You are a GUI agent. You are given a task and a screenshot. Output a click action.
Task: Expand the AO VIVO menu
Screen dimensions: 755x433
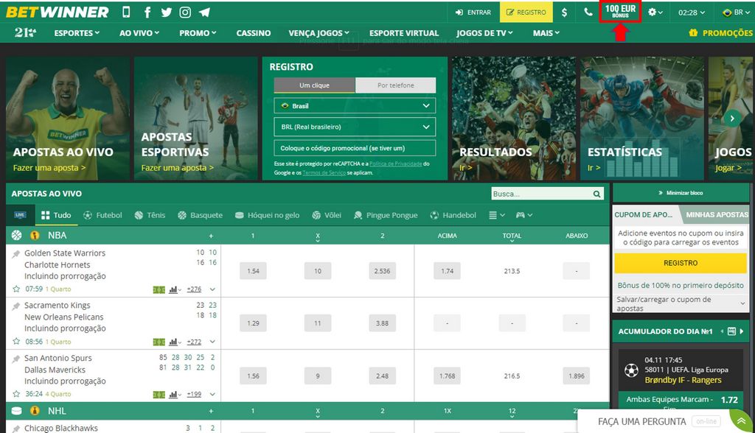[x=139, y=32]
